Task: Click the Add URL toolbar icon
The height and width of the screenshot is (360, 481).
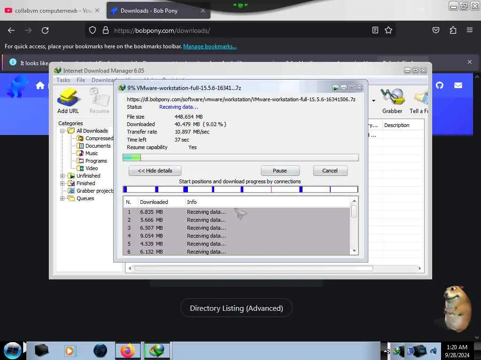Action: (x=68, y=101)
